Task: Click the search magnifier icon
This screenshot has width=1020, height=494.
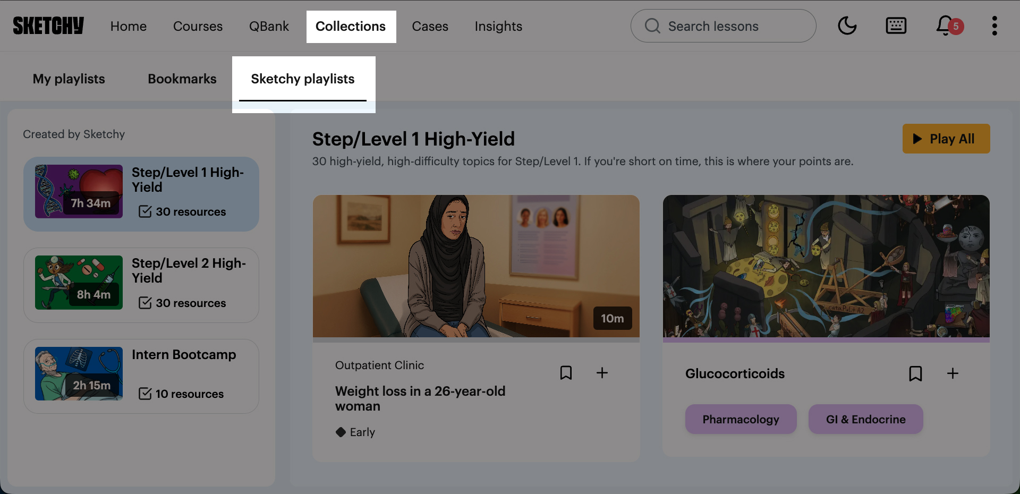Action: [x=652, y=26]
